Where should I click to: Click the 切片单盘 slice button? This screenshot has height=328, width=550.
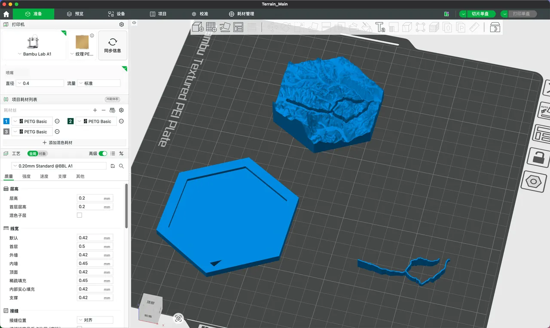tap(480, 14)
